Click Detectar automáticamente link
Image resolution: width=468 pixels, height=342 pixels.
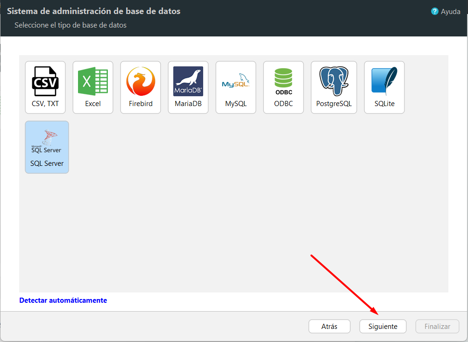63,300
